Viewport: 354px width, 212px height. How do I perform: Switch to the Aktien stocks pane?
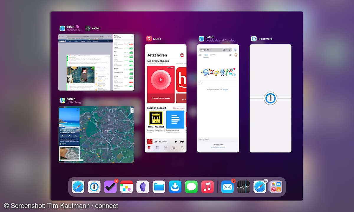tap(124, 62)
